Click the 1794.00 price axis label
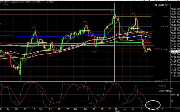Viewport: 180px width, 112px height. (175, 46)
